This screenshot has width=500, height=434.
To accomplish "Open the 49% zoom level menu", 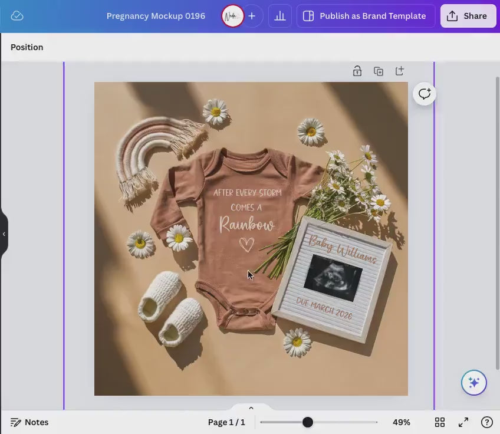I will pos(402,422).
